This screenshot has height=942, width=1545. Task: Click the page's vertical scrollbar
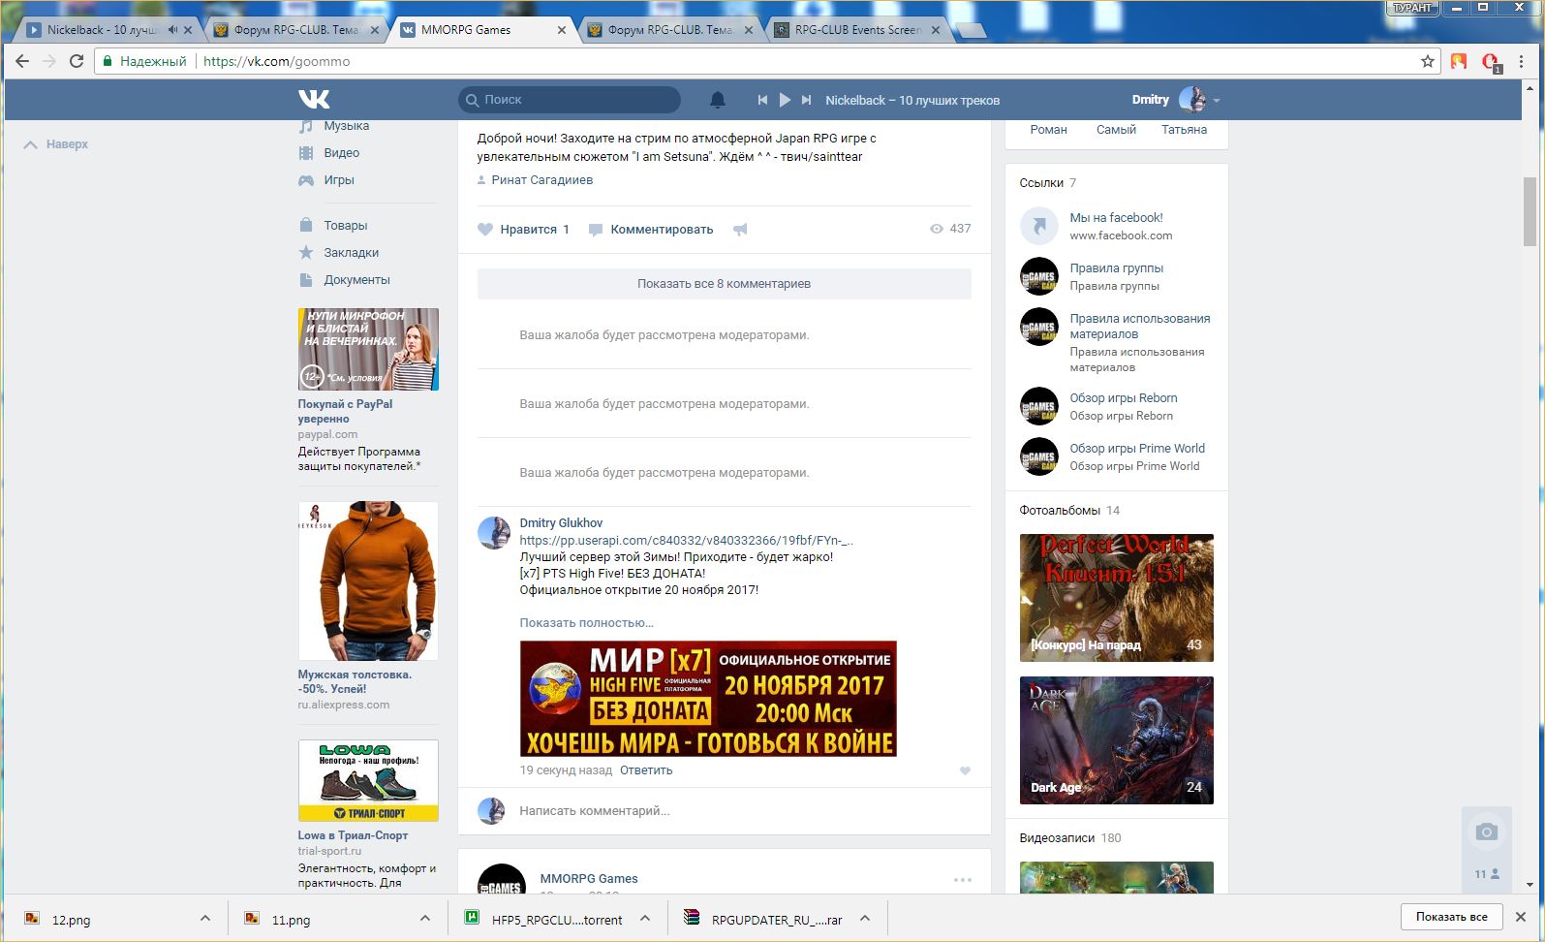coord(1530,213)
